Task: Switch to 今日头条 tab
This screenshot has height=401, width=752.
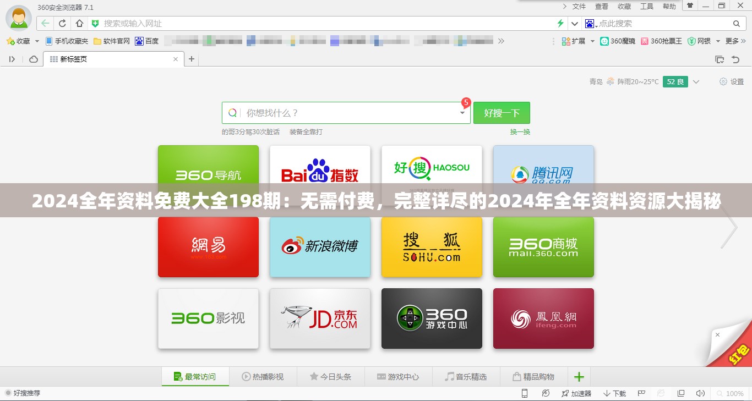Action: [x=330, y=377]
